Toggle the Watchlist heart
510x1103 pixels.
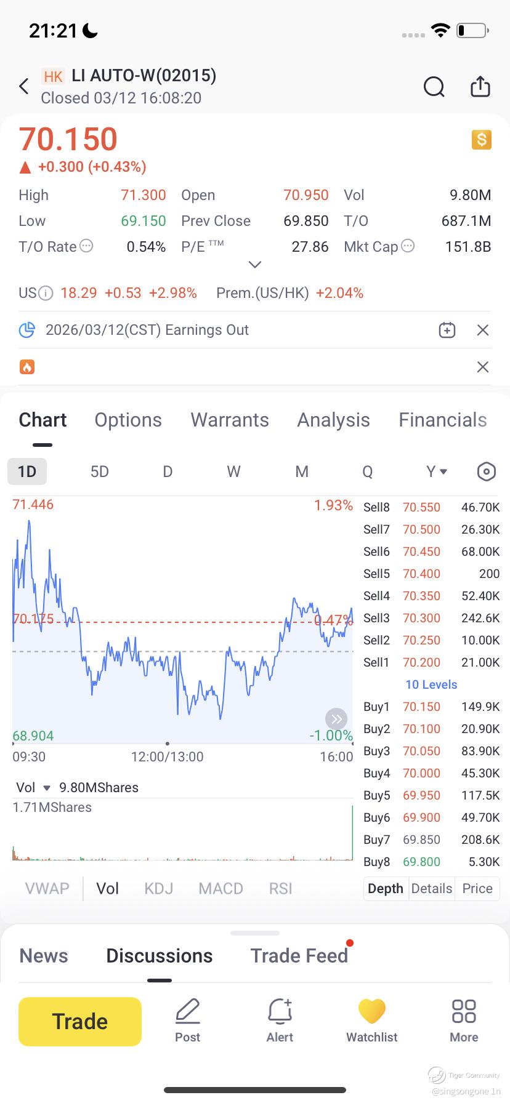pos(371,1021)
